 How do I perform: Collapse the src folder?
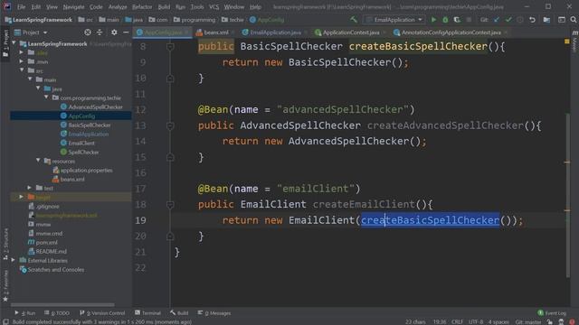(x=22, y=70)
